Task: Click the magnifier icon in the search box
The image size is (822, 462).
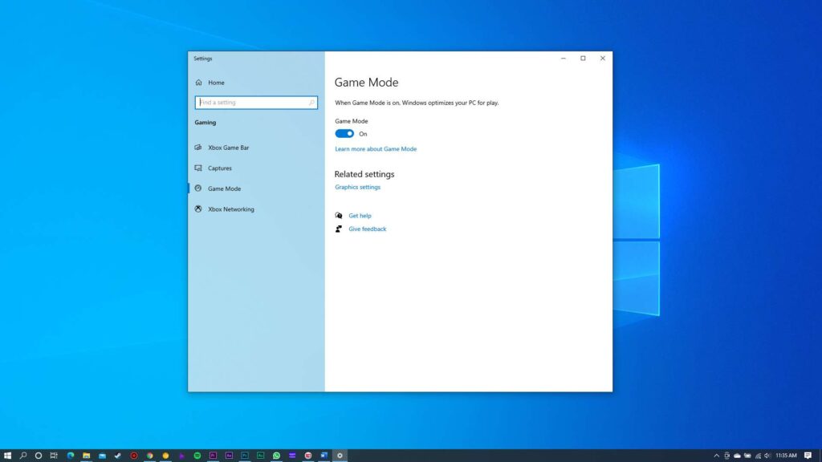Action: [x=311, y=103]
